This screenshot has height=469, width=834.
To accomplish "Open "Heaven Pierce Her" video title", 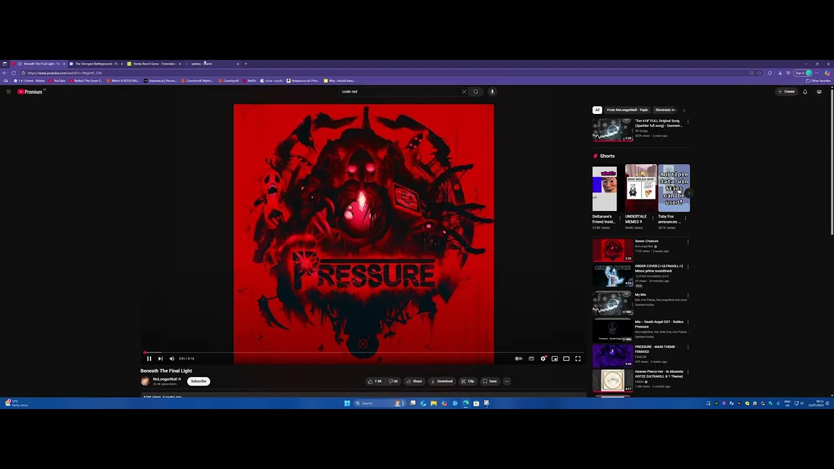I will click(659, 374).
